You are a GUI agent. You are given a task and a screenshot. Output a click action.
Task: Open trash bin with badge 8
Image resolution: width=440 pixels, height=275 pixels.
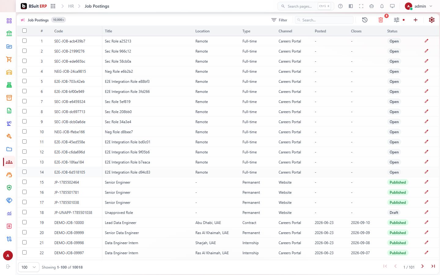coord(381,20)
